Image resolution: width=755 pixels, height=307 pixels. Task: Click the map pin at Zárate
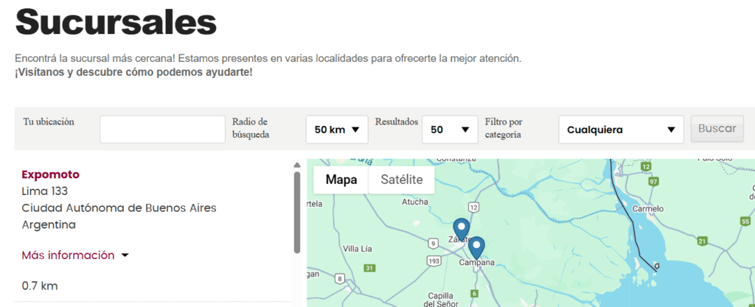tap(461, 227)
